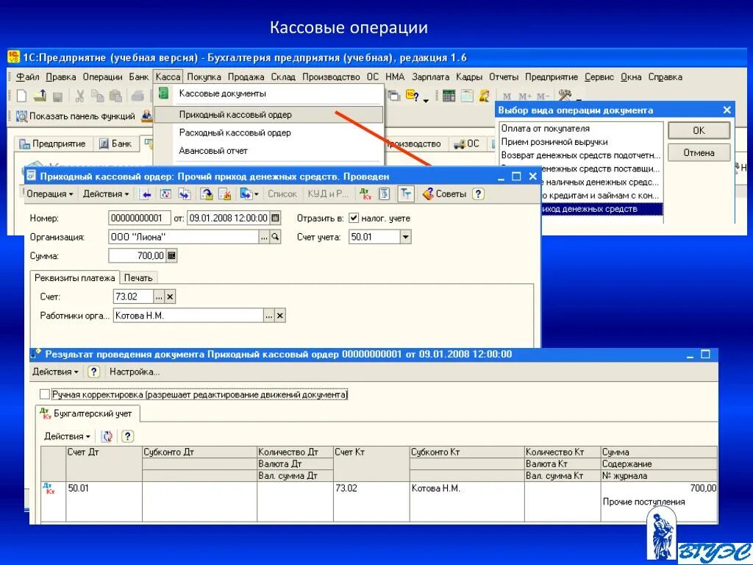Click the Open file icon with arrow
753x565 pixels.
tap(40, 96)
